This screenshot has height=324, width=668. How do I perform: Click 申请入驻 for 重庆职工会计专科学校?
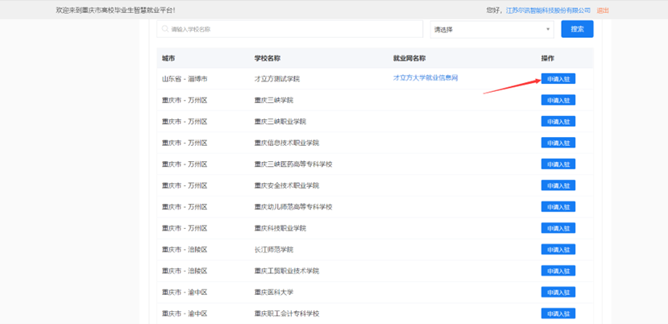coord(558,314)
